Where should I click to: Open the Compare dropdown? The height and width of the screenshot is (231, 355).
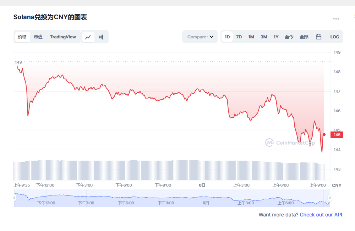200,37
